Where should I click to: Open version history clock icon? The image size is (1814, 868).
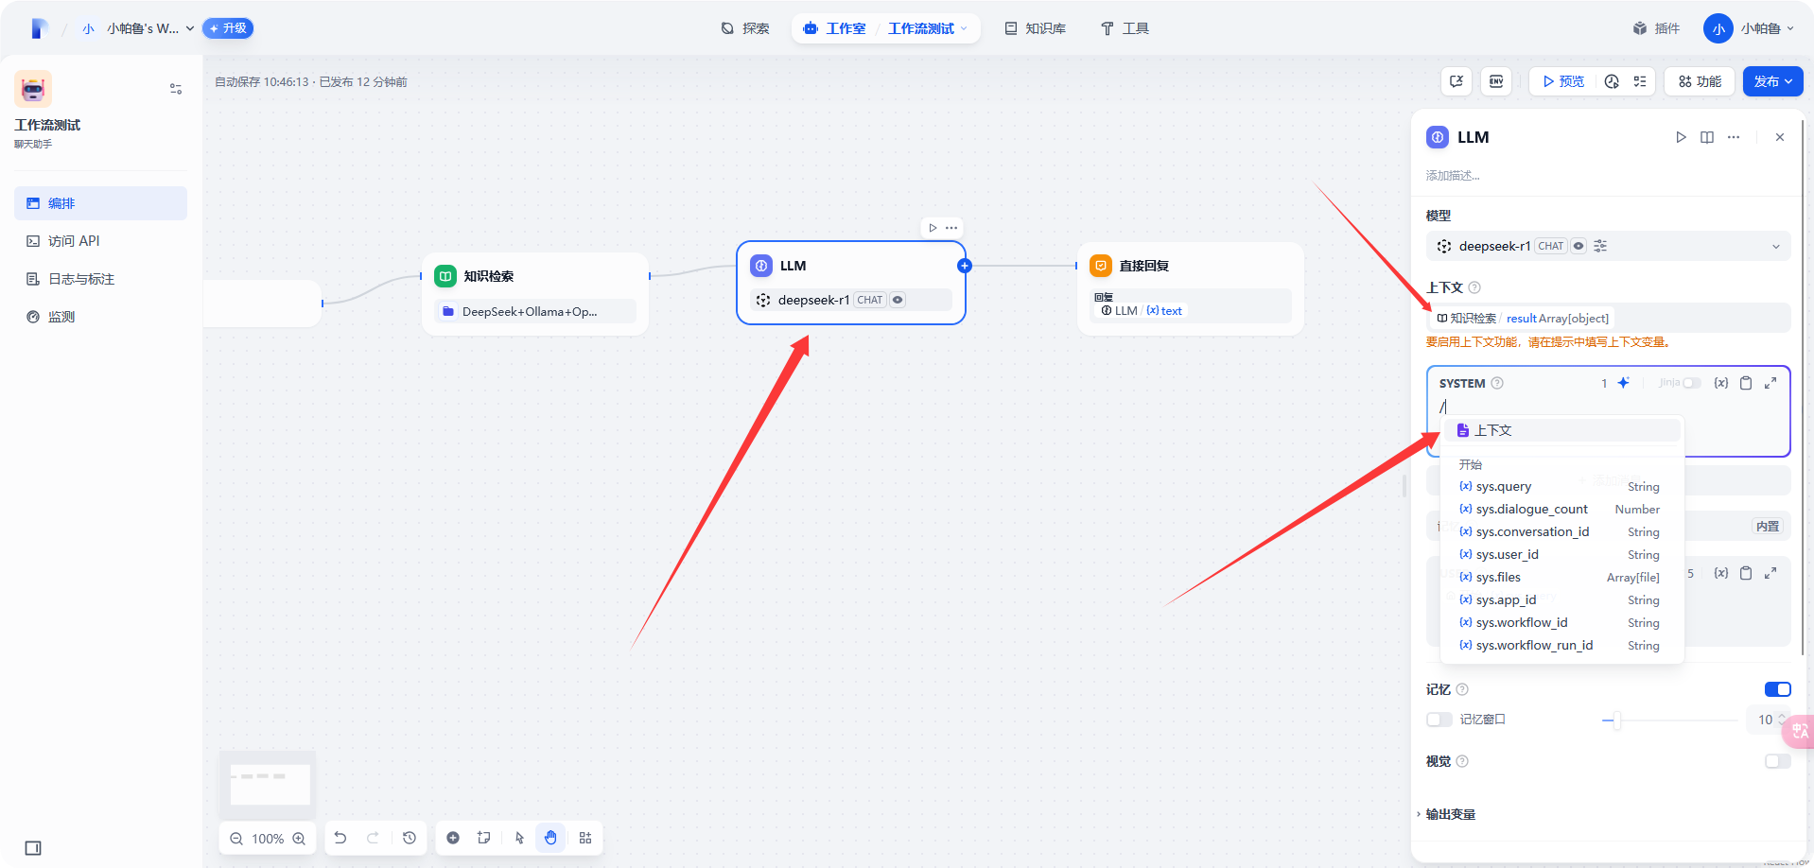(x=410, y=838)
